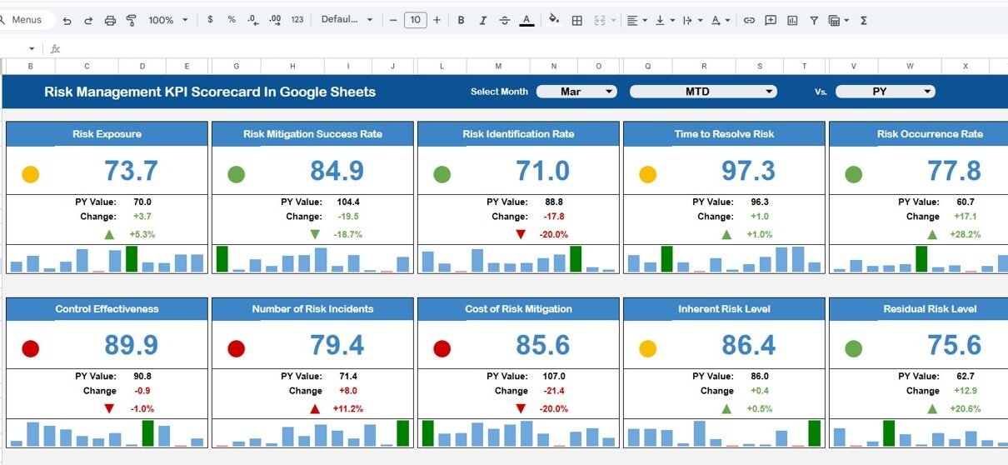
Task: Insert a link using the link icon
Action: (x=749, y=20)
